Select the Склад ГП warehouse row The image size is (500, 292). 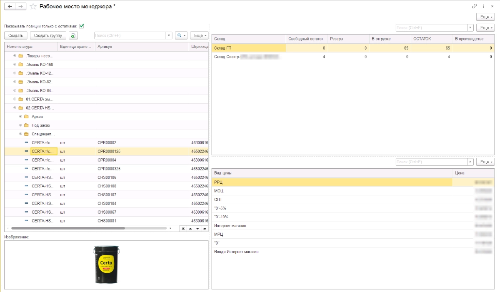353,48
